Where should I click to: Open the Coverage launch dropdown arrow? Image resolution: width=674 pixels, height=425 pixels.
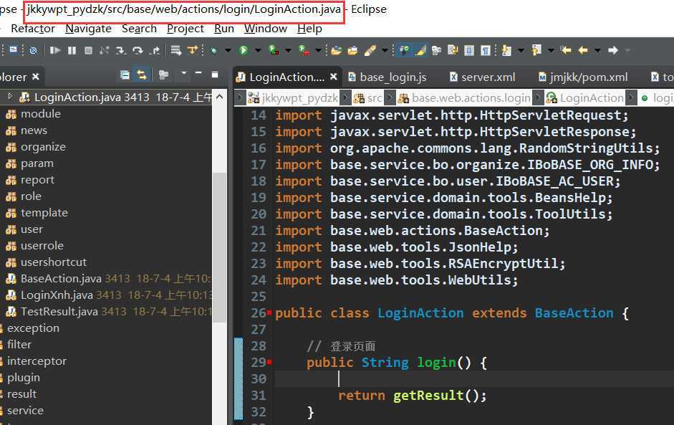(289, 50)
